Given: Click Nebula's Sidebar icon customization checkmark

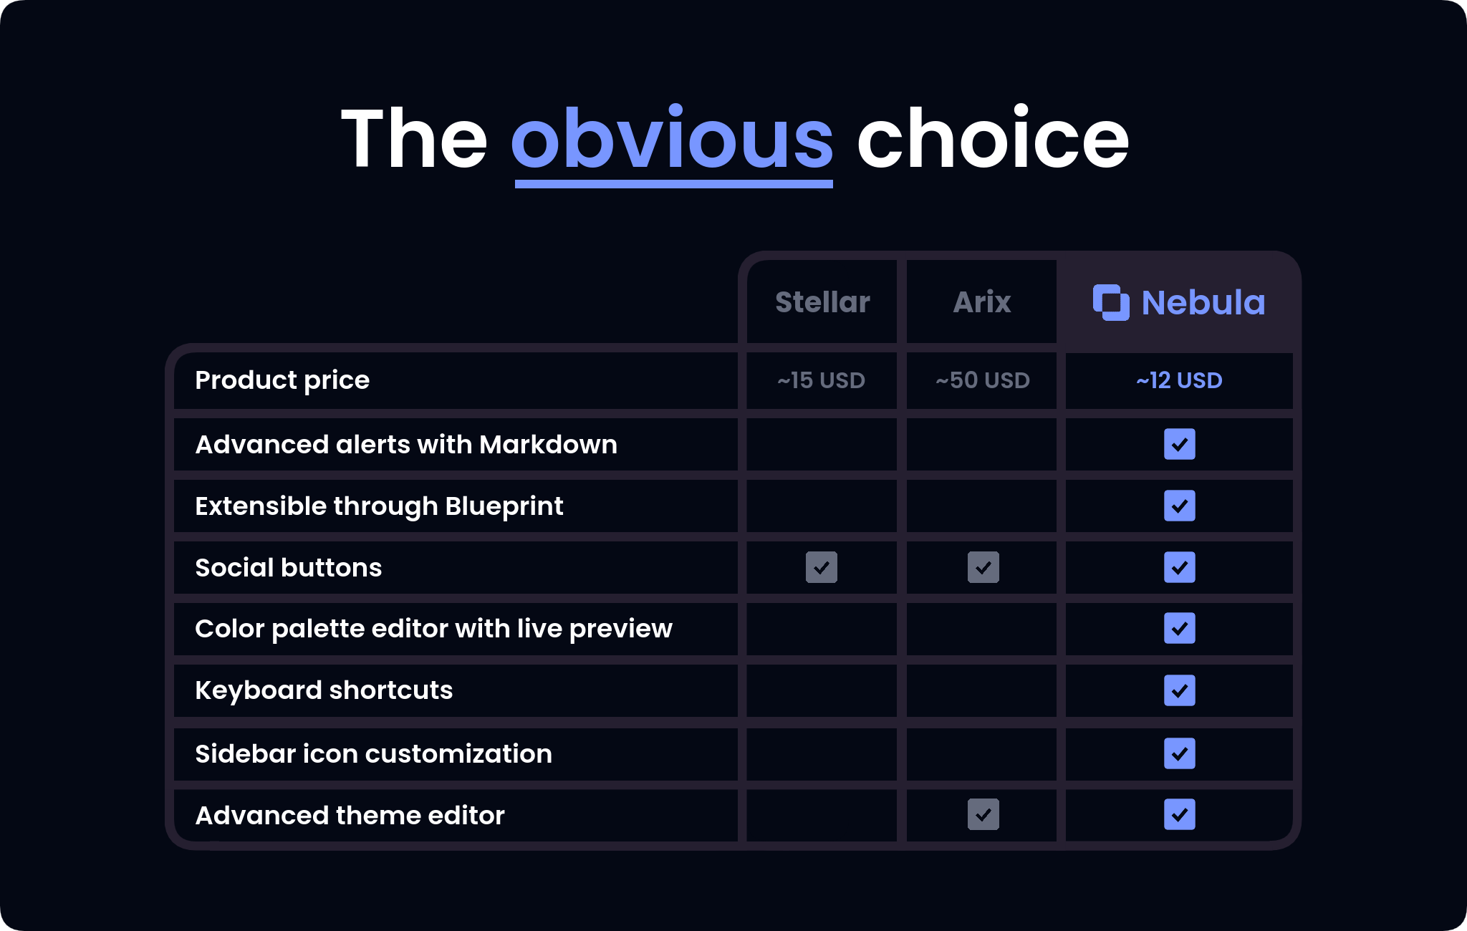Looking at the screenshot, I should click(x=1179, y=753).
